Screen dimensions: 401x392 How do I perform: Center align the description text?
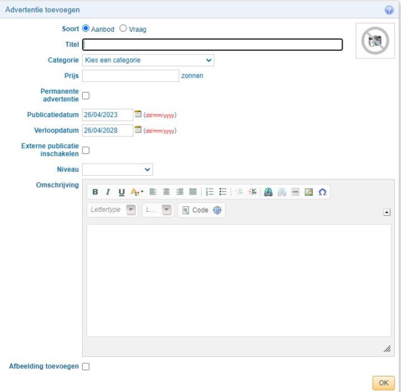click(166, 193)
